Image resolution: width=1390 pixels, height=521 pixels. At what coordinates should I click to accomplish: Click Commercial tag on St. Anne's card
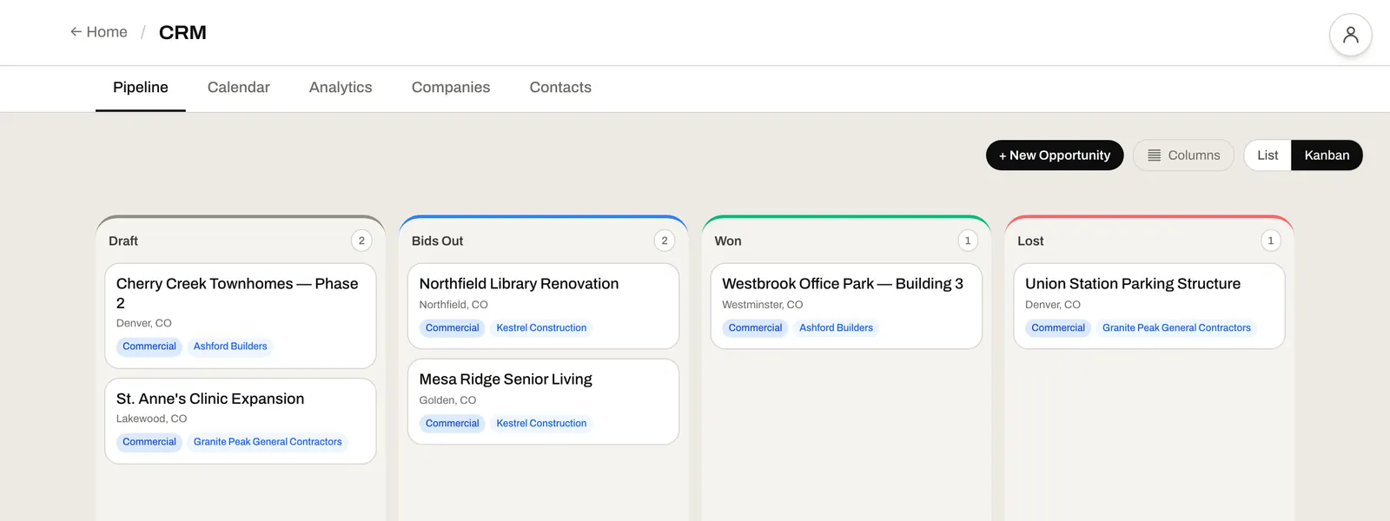[x=149, y=442]
